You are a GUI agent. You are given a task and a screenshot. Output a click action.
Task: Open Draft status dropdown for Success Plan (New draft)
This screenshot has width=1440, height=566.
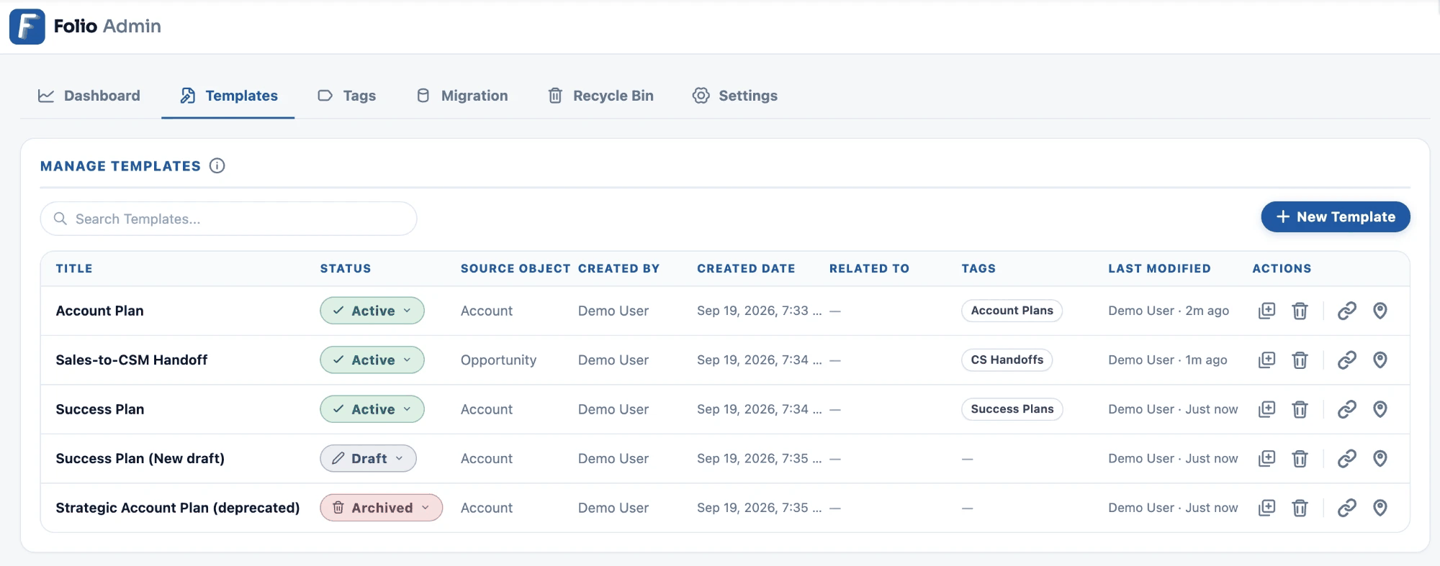click(x=368, y=458)
